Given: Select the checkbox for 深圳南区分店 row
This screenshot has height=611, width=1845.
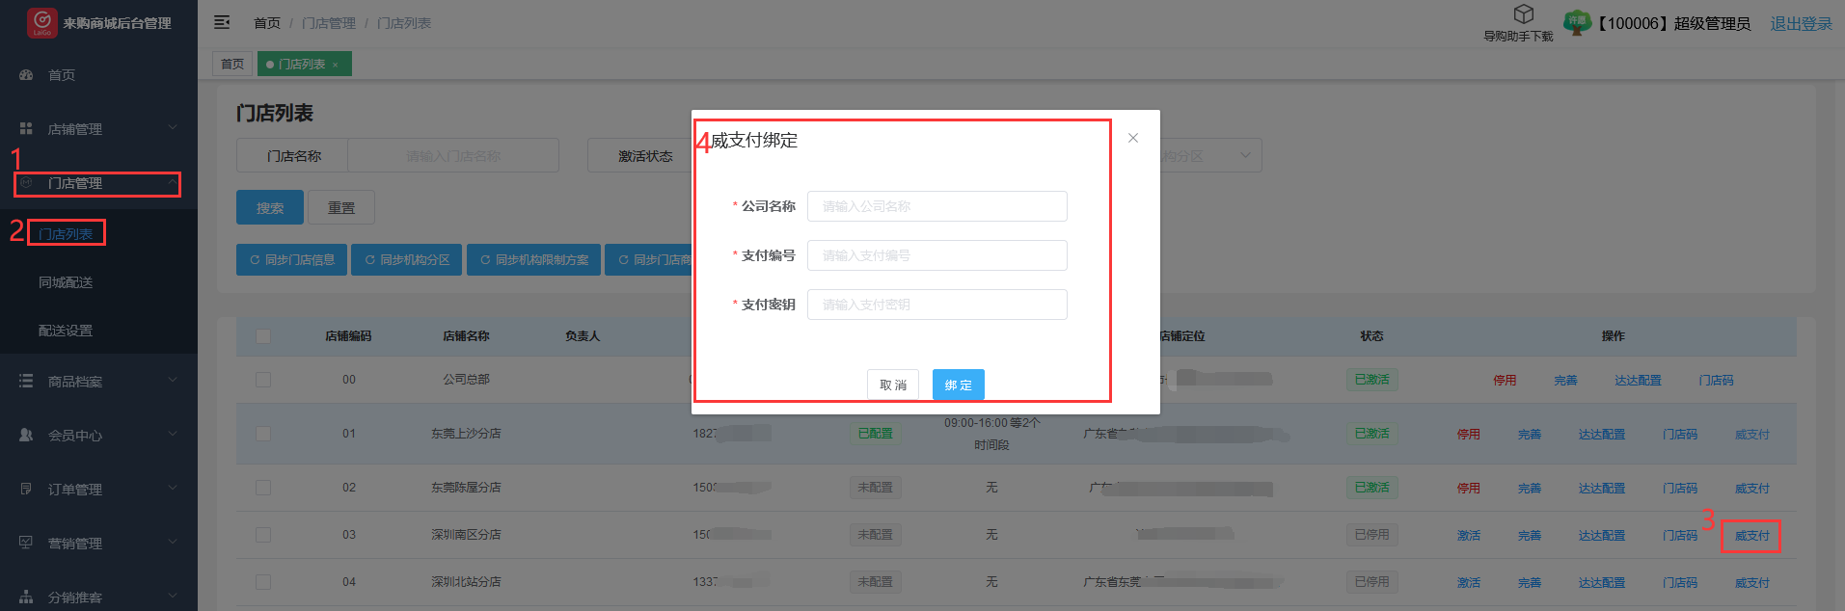Looking at the screenshot, I should pos(263,535).
